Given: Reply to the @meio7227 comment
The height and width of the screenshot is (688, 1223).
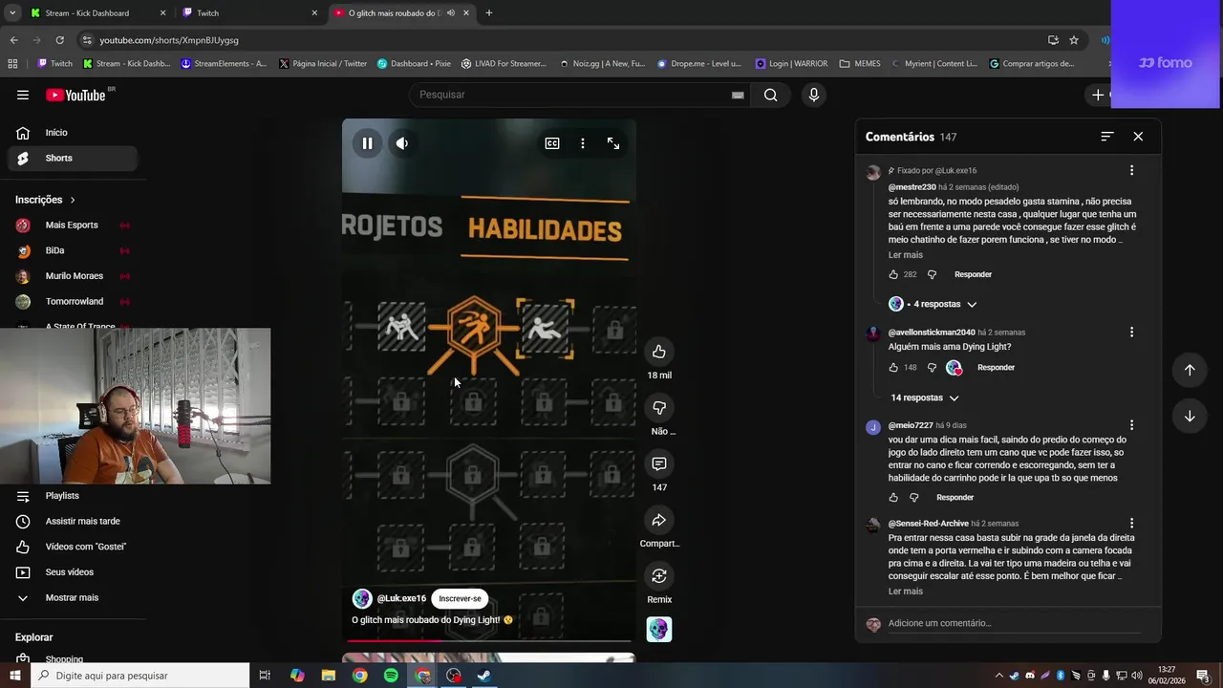Looking at the screenshot, I should (x=955, y=498).
